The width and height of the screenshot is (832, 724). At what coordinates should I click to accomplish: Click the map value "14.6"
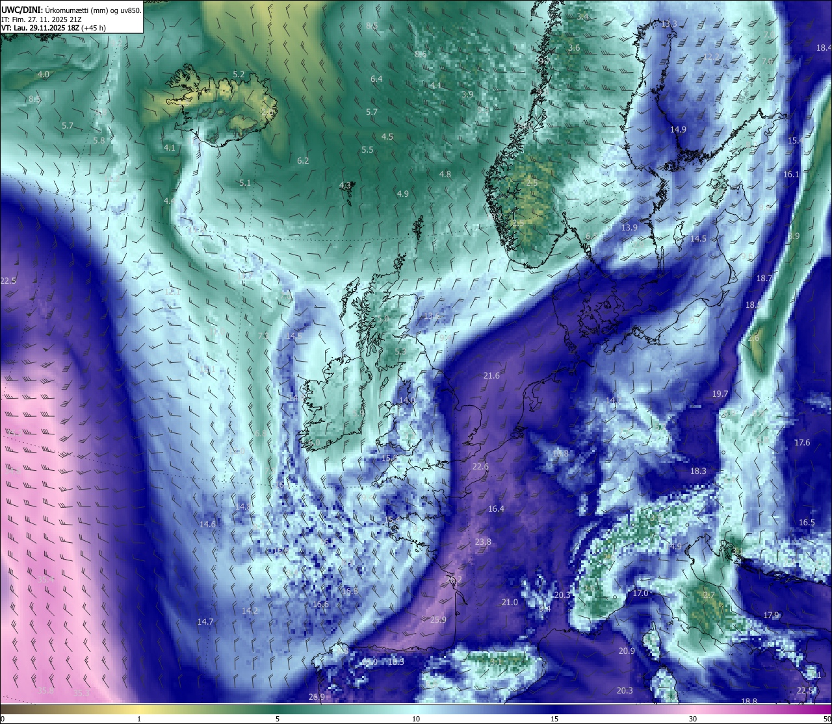pos(207,525)
